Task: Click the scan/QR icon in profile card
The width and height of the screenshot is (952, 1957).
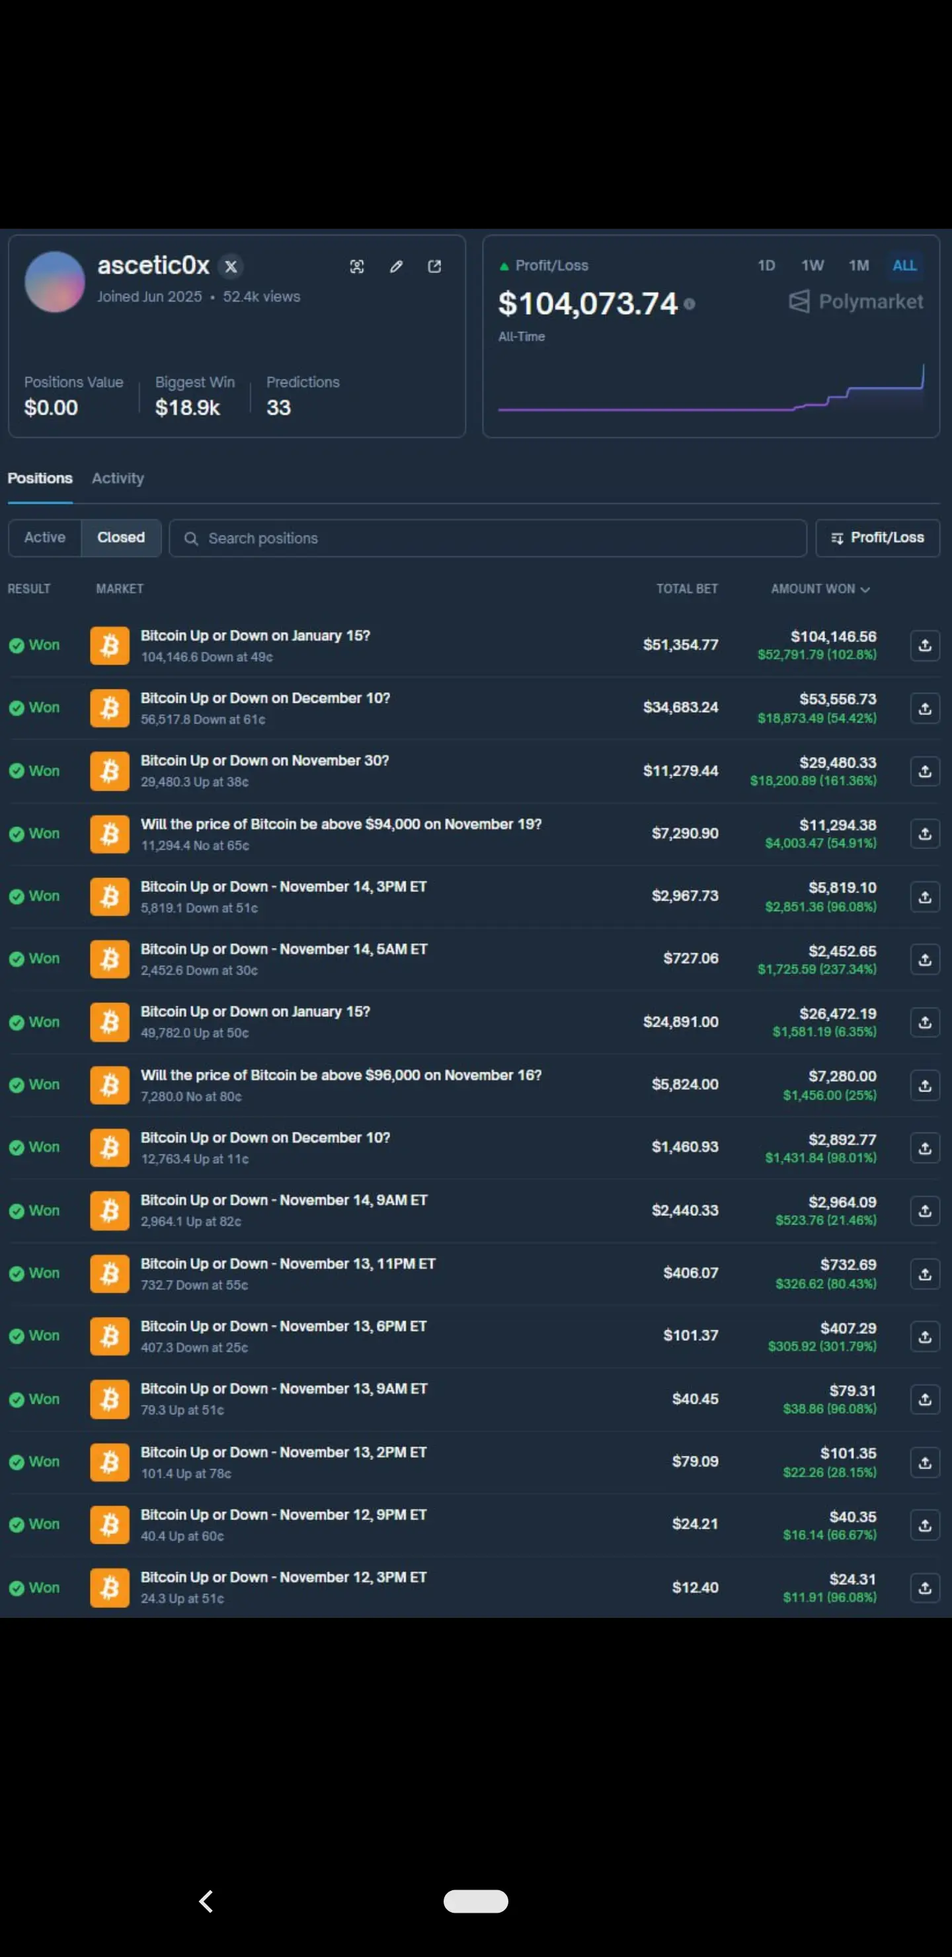Action: coord(357,266)
